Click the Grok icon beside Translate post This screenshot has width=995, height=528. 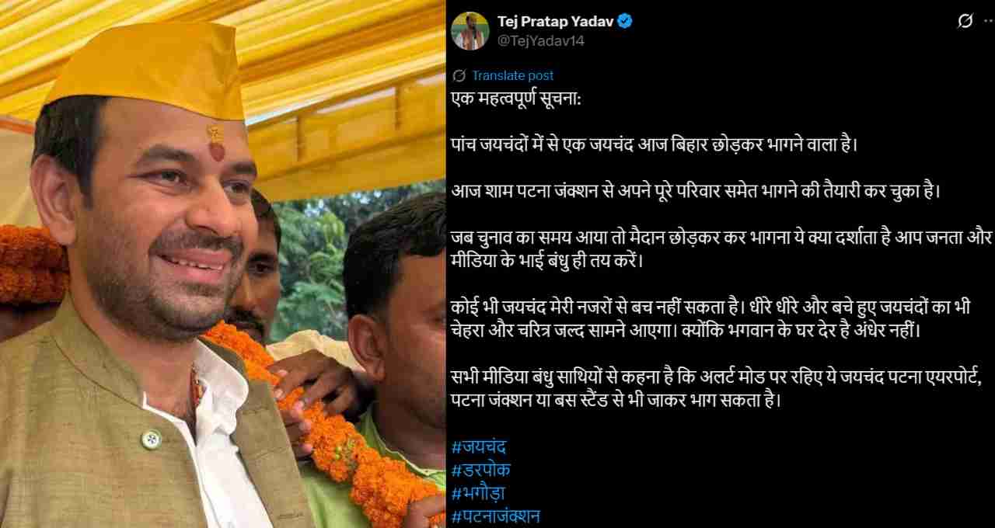[459, 75]
